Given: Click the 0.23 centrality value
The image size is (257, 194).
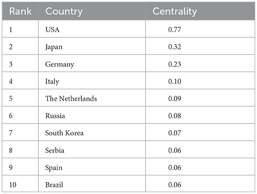Looking at the screenshot, I should [x=175, y=64].
